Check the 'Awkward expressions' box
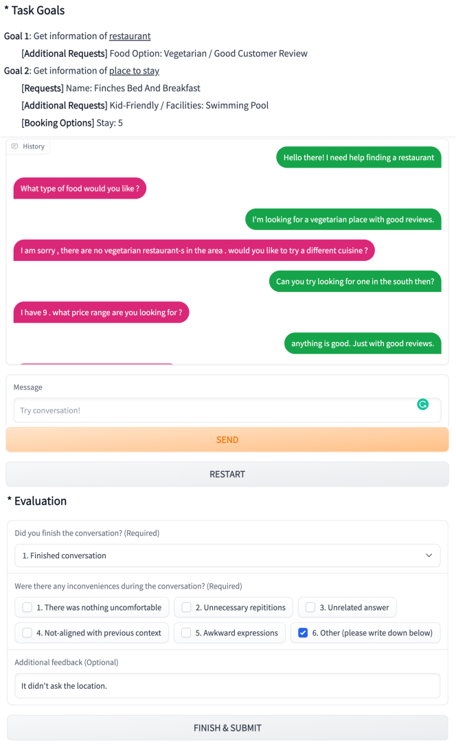Viewport: 456px width, 750px height. click(187, 633)
